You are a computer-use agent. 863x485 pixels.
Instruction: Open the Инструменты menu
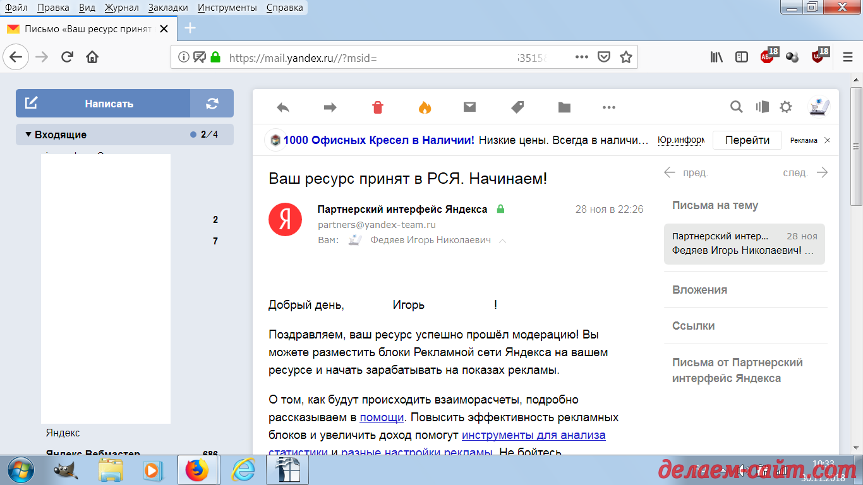tap(227, 8)
